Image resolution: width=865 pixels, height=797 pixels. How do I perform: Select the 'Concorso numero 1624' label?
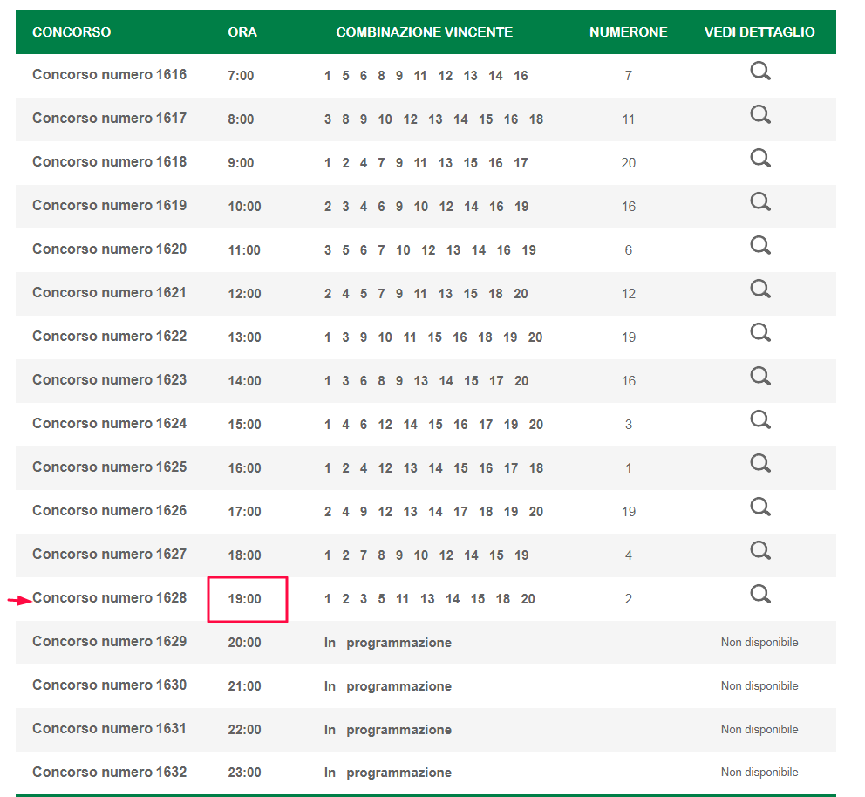[x=109, y=423]
